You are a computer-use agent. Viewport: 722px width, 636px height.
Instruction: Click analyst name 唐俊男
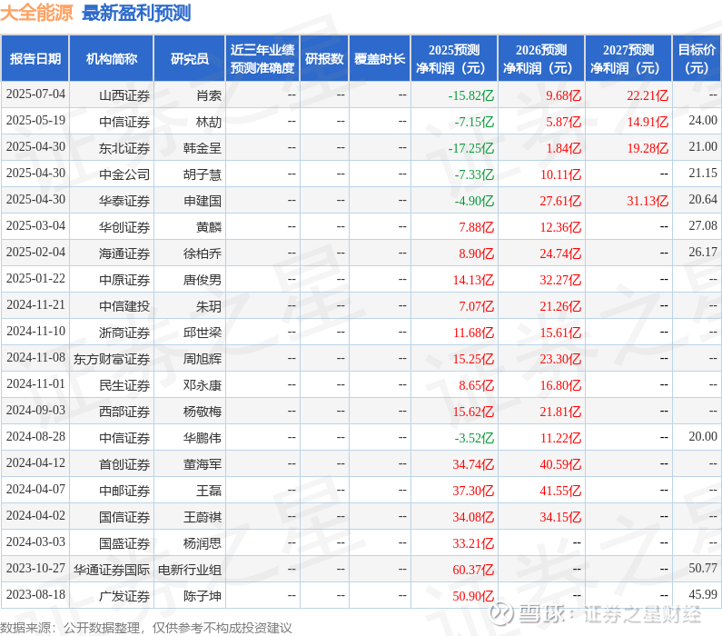pos(203,280)
